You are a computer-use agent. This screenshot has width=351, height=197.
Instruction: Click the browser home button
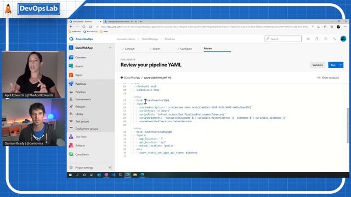[90, 27]
